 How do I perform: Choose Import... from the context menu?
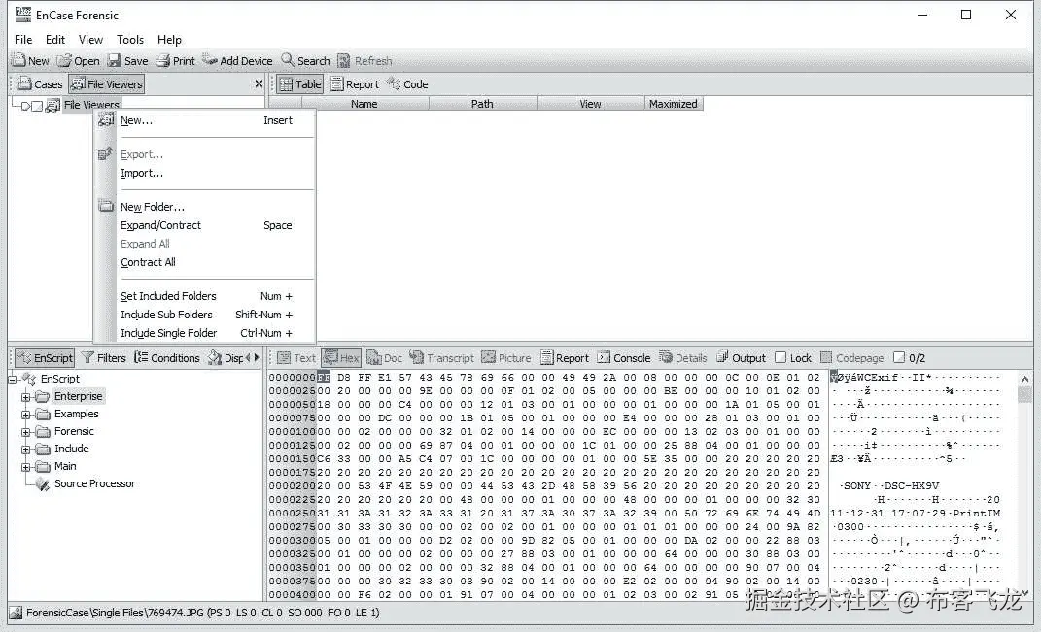[206, 173]
